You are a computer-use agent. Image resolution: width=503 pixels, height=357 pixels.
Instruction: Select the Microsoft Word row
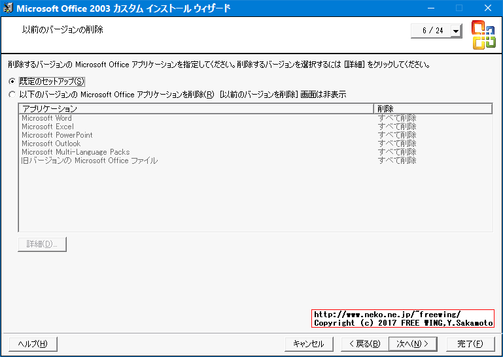tap(255, 118)
